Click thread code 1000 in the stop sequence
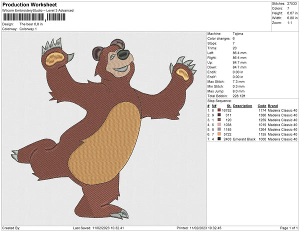300x232 pixels. tap(262, 139)
